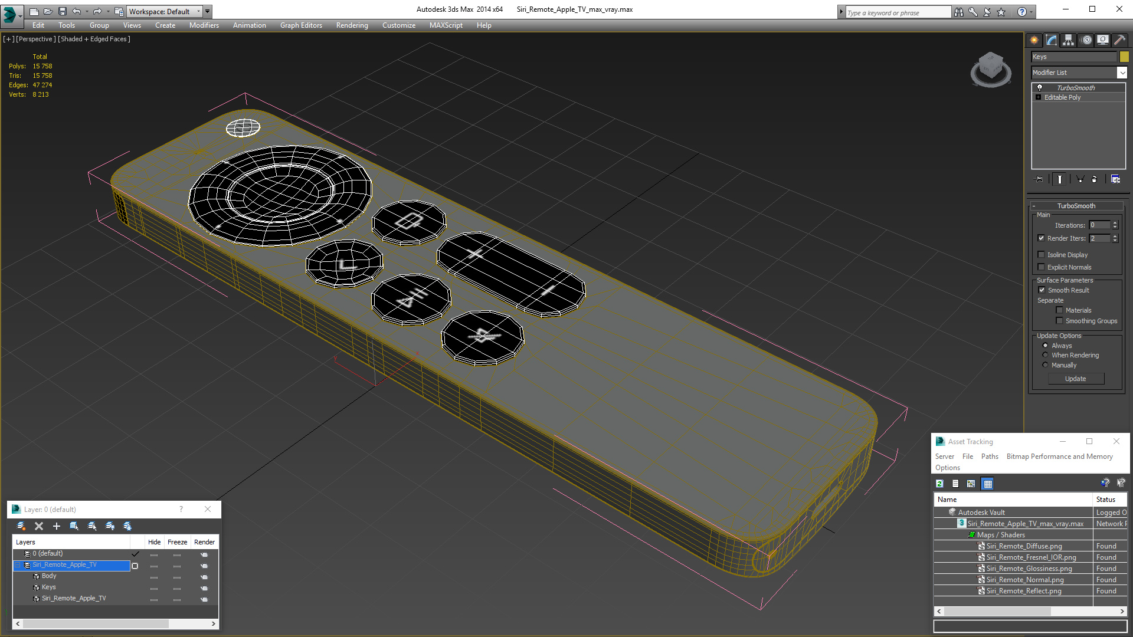Click the Hide column header in layers
Screen dimensions: 1133x637
[155, 542]
